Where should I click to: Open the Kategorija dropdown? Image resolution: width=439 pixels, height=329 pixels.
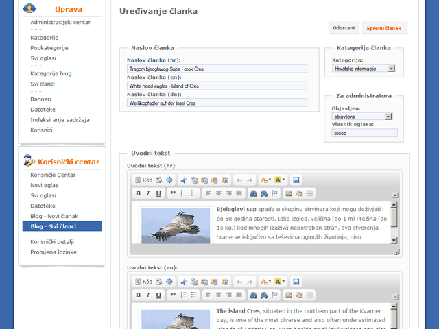click(364, 69)
